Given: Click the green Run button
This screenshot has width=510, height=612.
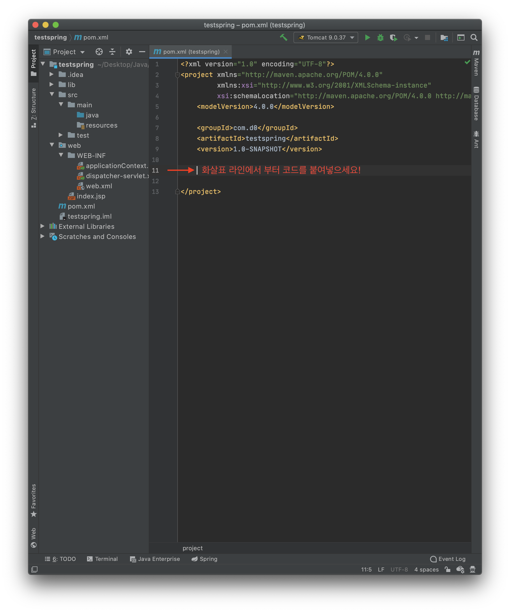Looking at the screenshot, I should coord(367,38).
